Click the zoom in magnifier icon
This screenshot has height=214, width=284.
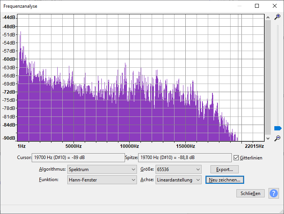point(277,17)
